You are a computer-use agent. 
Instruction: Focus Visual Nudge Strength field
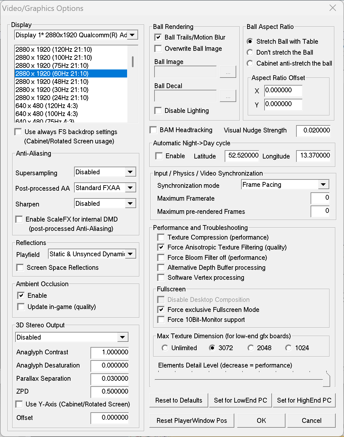point(313,131)
